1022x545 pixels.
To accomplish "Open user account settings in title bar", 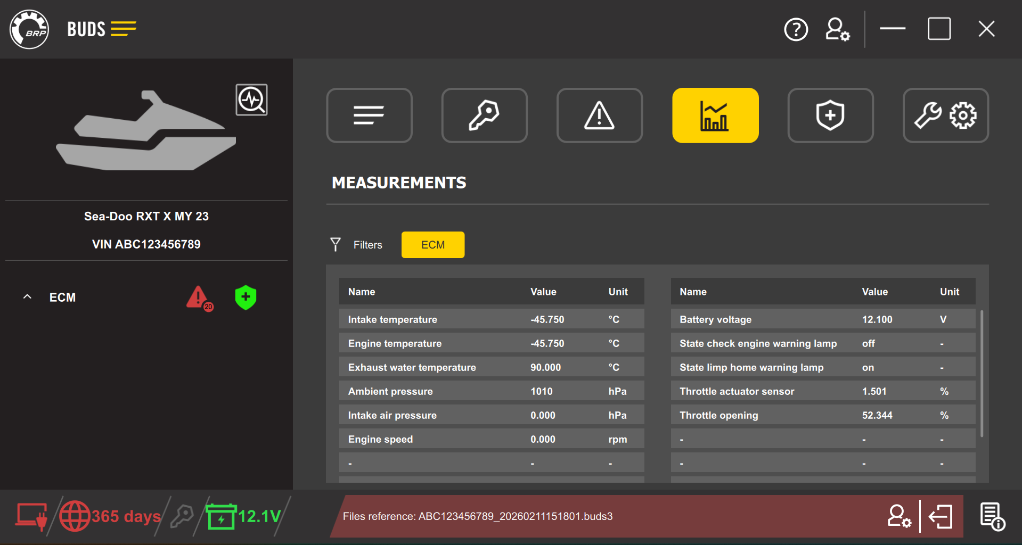I will pos(837,29).
